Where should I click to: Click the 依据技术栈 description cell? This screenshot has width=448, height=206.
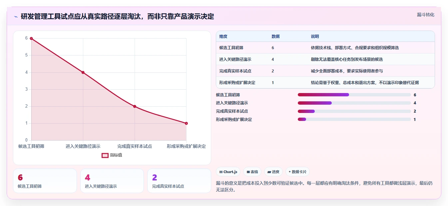coord(355,48)
